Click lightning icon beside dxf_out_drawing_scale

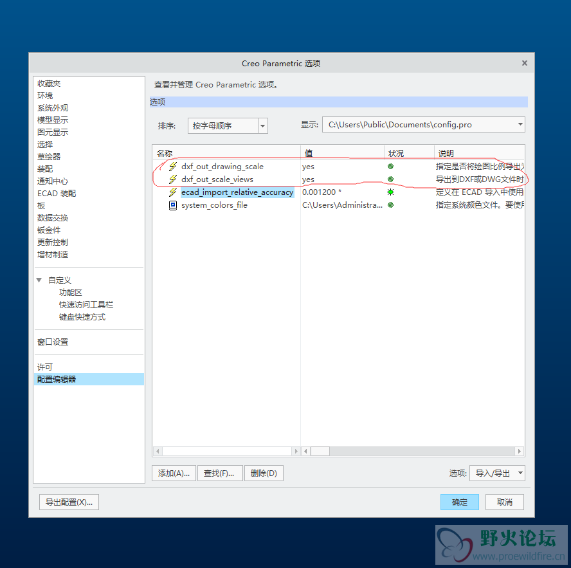pyautogui.click(x=173, y=167)
